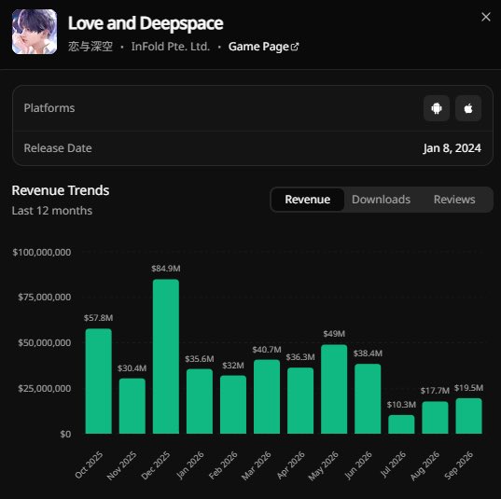
Task: Click the Apple iOS platform icon
Action: 468,108
